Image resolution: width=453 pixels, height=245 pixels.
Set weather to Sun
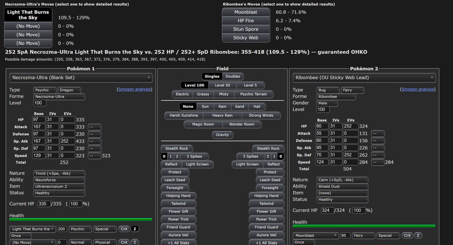pyautogui.click(x=205, y=107)
